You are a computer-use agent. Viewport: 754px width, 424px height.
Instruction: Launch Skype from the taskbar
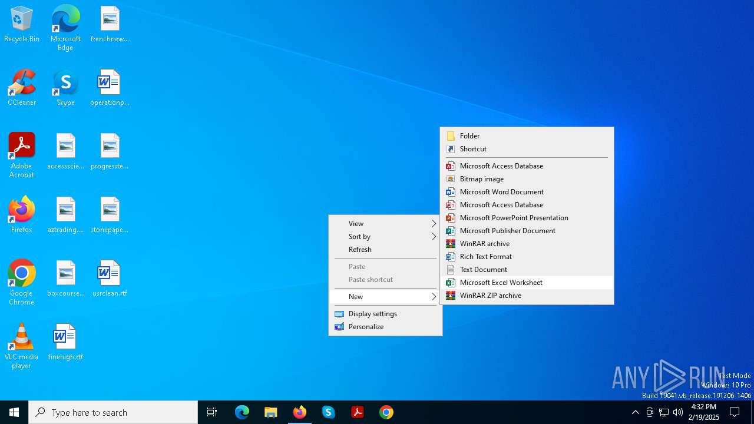click(x=329, y=412)
